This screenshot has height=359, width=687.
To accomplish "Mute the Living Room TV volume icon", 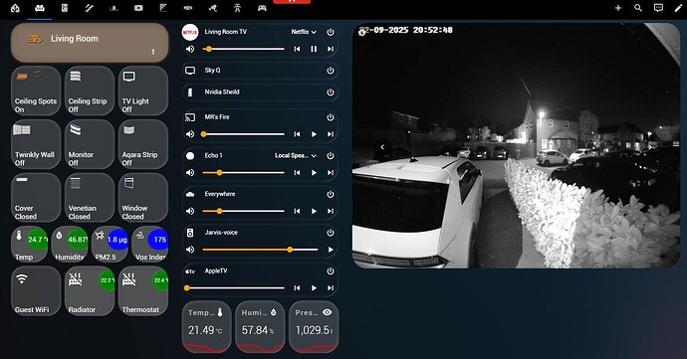I will click(x=190, y=49).
